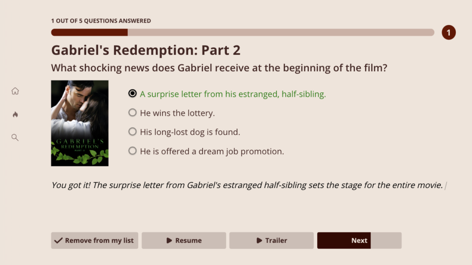Click the quiz progress bar

tap(242, 32)
